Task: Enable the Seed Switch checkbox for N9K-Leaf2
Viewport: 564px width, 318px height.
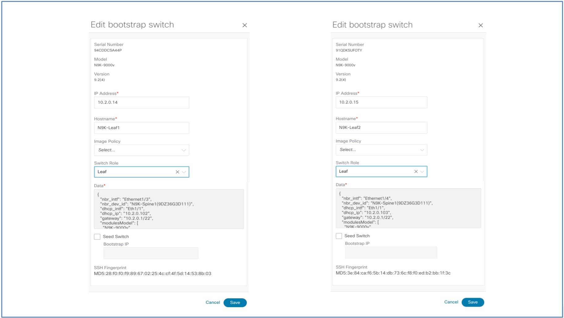Action: pos(339,235)
